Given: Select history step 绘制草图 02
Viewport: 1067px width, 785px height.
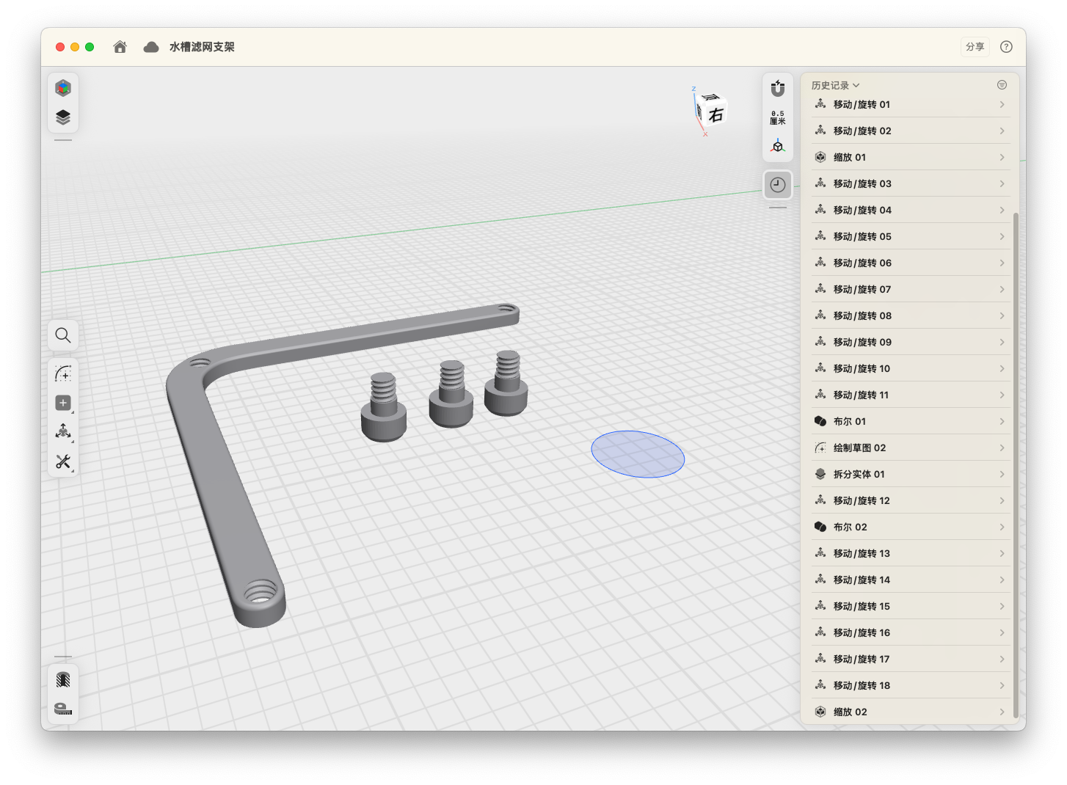Looking at the screenshot, I should click(x=911, y=448).
